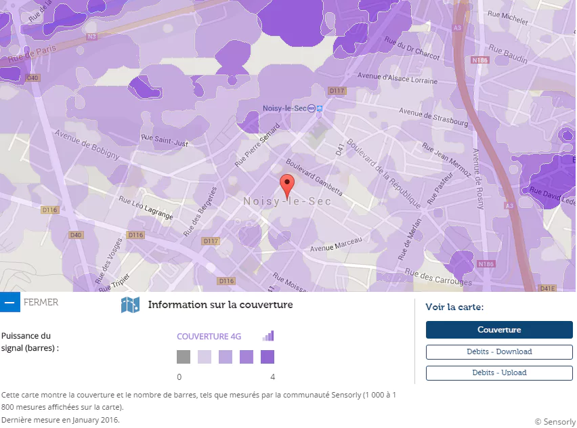The height and width of the screenshot is (428, 577).
Task: Collapse the panel with the blue minus button
Action: click(10, 303)
